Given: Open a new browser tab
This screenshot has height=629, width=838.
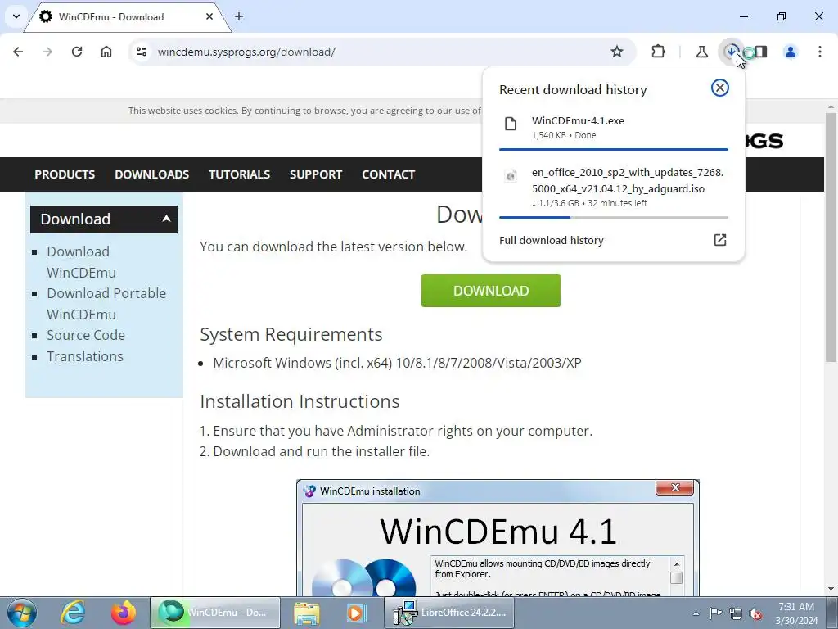Looking at the screenshot, I should click(239, 16).
